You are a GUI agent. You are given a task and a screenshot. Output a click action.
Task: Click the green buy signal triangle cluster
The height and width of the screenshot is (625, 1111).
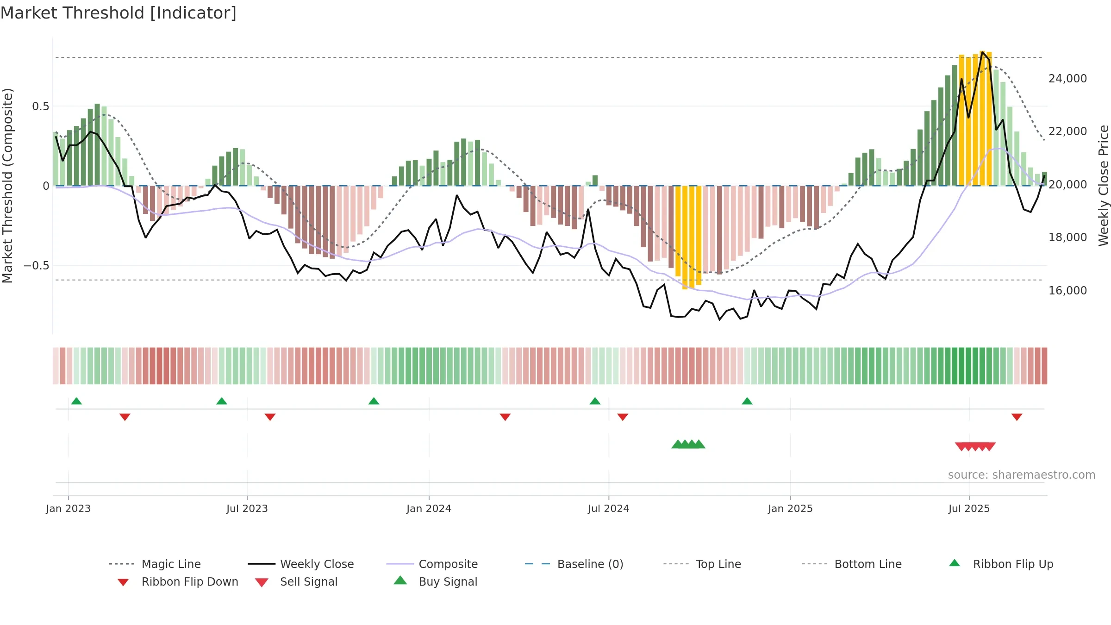point(688,444)
